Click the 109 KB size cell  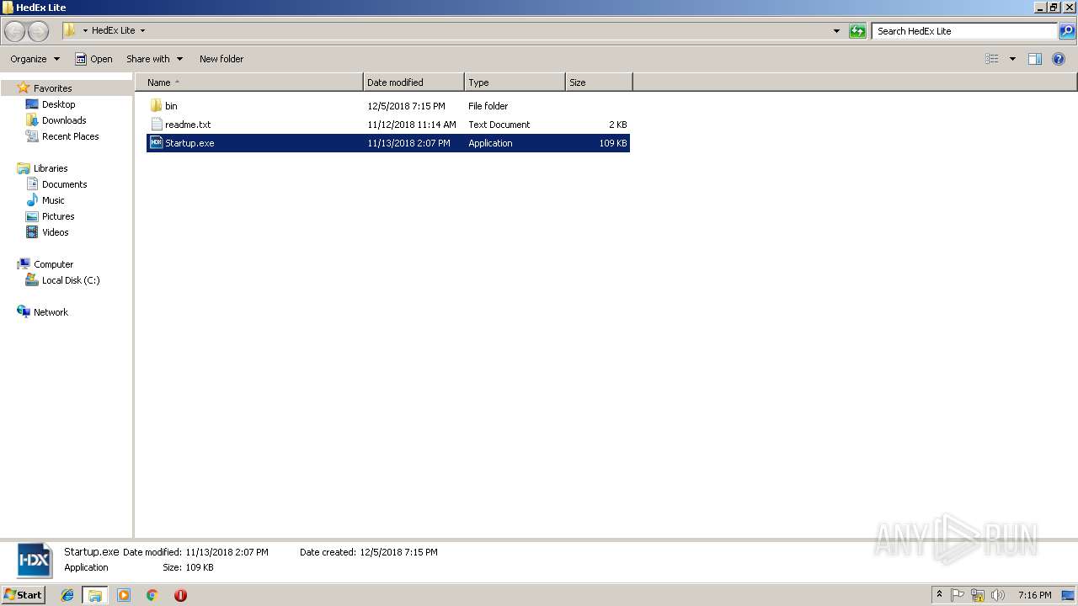pyautogui.click(x=613, y=143)
